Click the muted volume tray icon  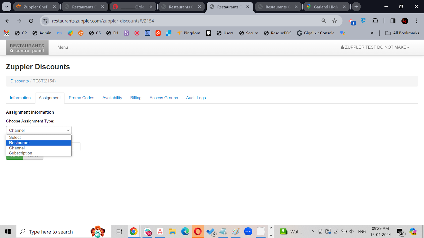(352, 232)
